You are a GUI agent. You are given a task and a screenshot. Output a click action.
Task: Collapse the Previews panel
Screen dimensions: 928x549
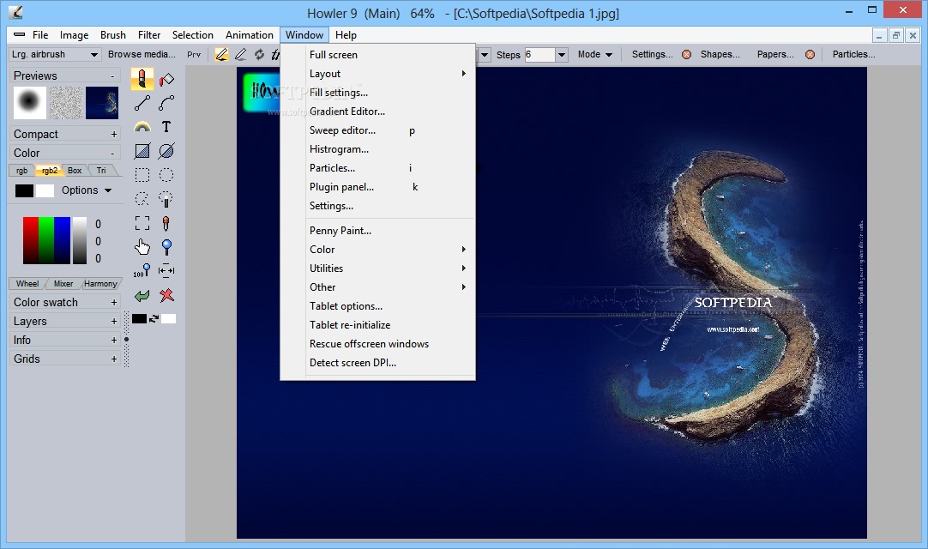coord(112,75)
